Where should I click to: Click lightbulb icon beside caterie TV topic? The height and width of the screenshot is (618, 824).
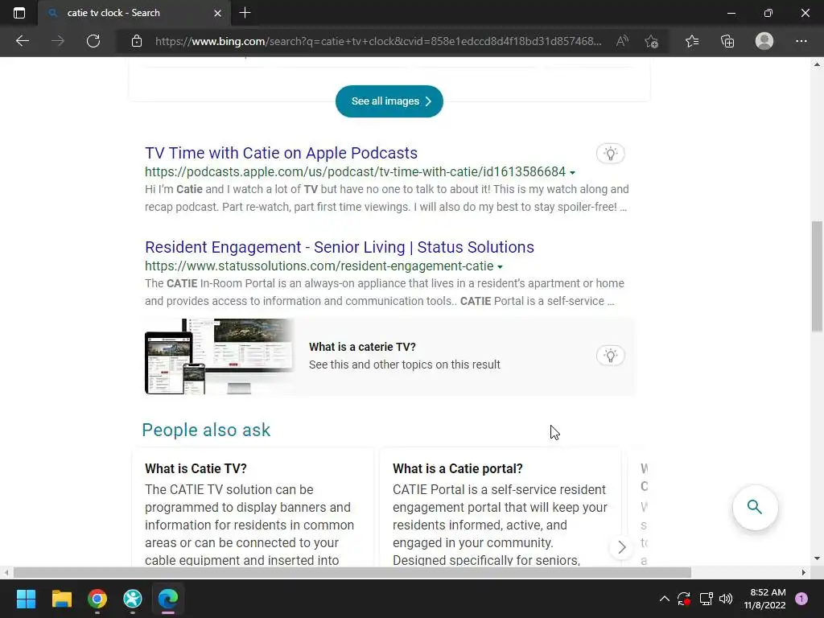click(610, 356)
